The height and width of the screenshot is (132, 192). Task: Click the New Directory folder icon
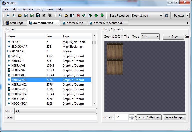click(66, 15)
